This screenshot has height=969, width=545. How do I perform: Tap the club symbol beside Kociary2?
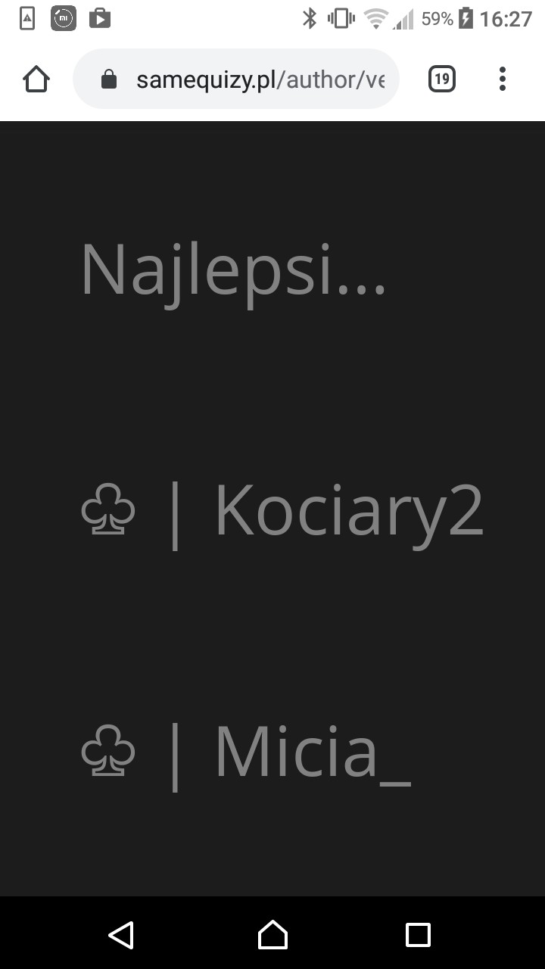point(108,510)
